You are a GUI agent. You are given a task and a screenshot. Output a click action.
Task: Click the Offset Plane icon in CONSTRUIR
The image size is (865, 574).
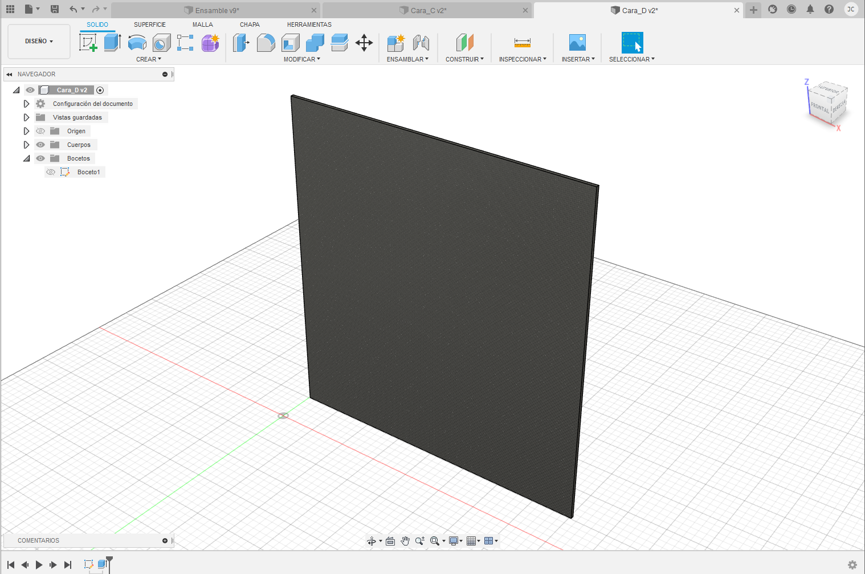465,43
